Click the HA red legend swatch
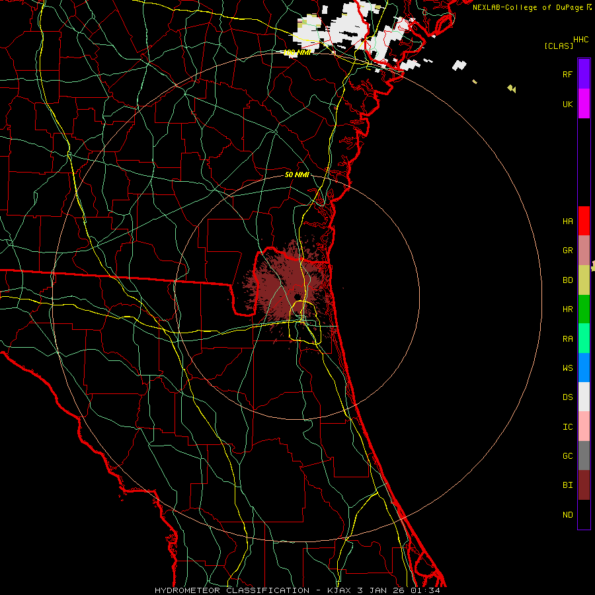 [x=584, y=221]
